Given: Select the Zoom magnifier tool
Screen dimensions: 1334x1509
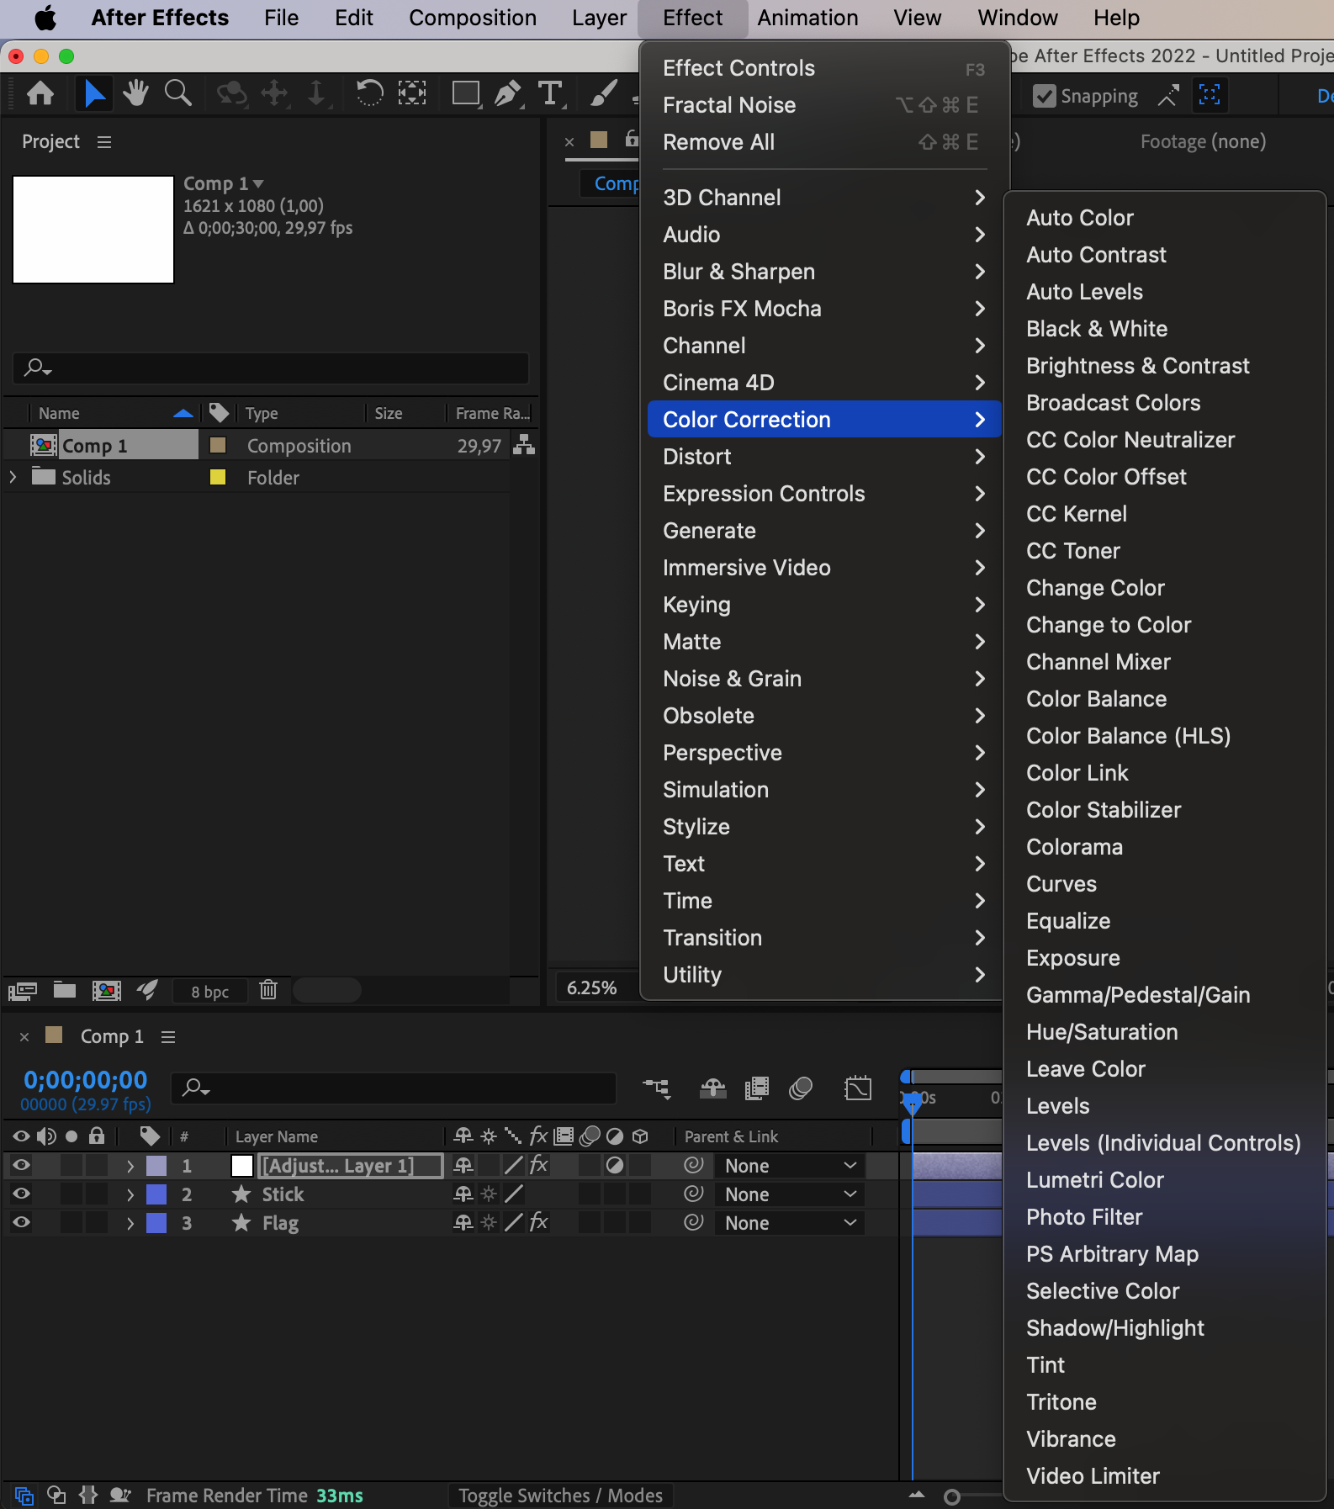Looking at the screenshot, I should point(177,93).
